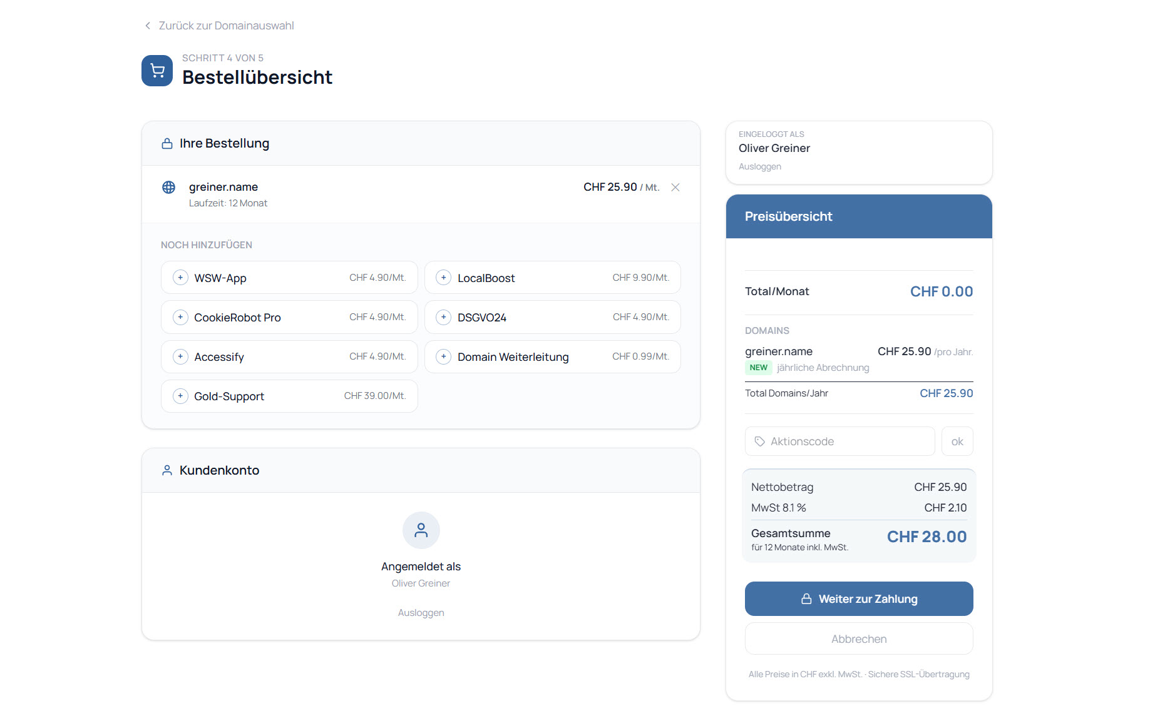The image size is (1160, 716).
Task: Add Accessify using its plus icon
Action: pos(180,356)
